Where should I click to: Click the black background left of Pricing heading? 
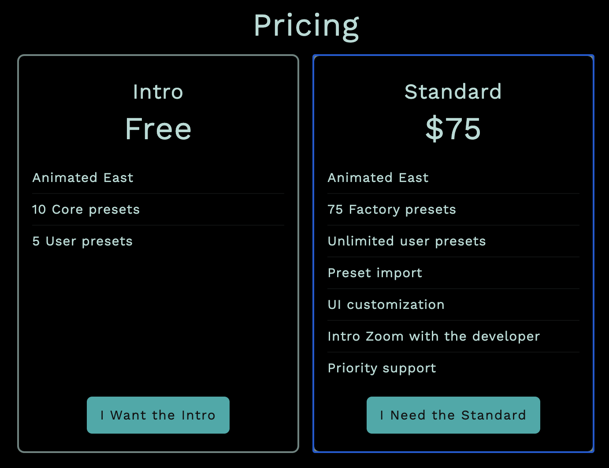click(x=110, y=26)
